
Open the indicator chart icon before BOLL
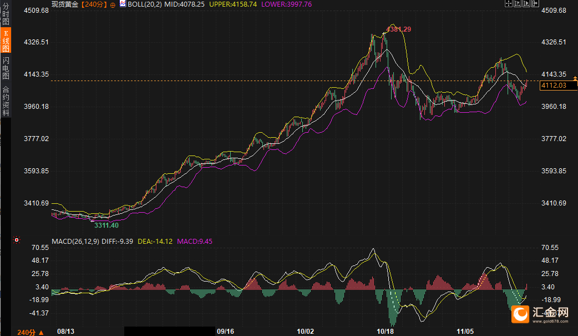click(123, 4)
